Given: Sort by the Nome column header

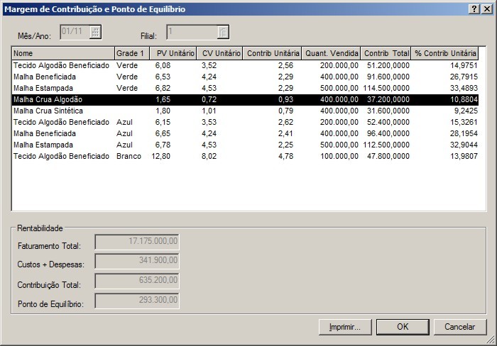Looking at the screenshot, I should coord(62,54).
